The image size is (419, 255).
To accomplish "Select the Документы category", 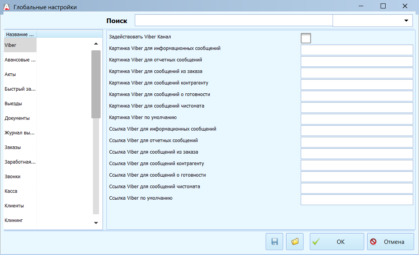I will (x=20, y=118).
